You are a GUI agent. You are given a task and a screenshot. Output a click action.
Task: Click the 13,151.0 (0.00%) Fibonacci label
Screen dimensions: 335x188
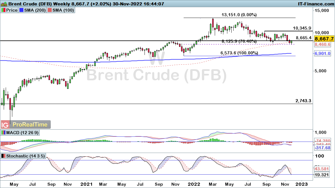tap(239, 15)
